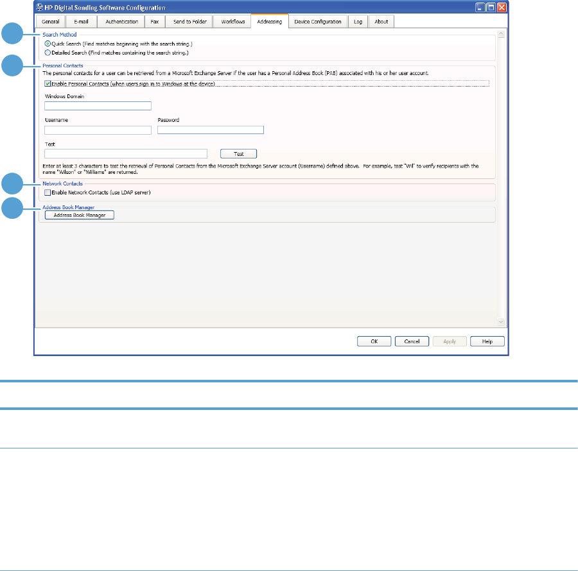Screen dimensions: 578x571
Task: Minimize the HP Digital Sending window
Action: (480, 7)
